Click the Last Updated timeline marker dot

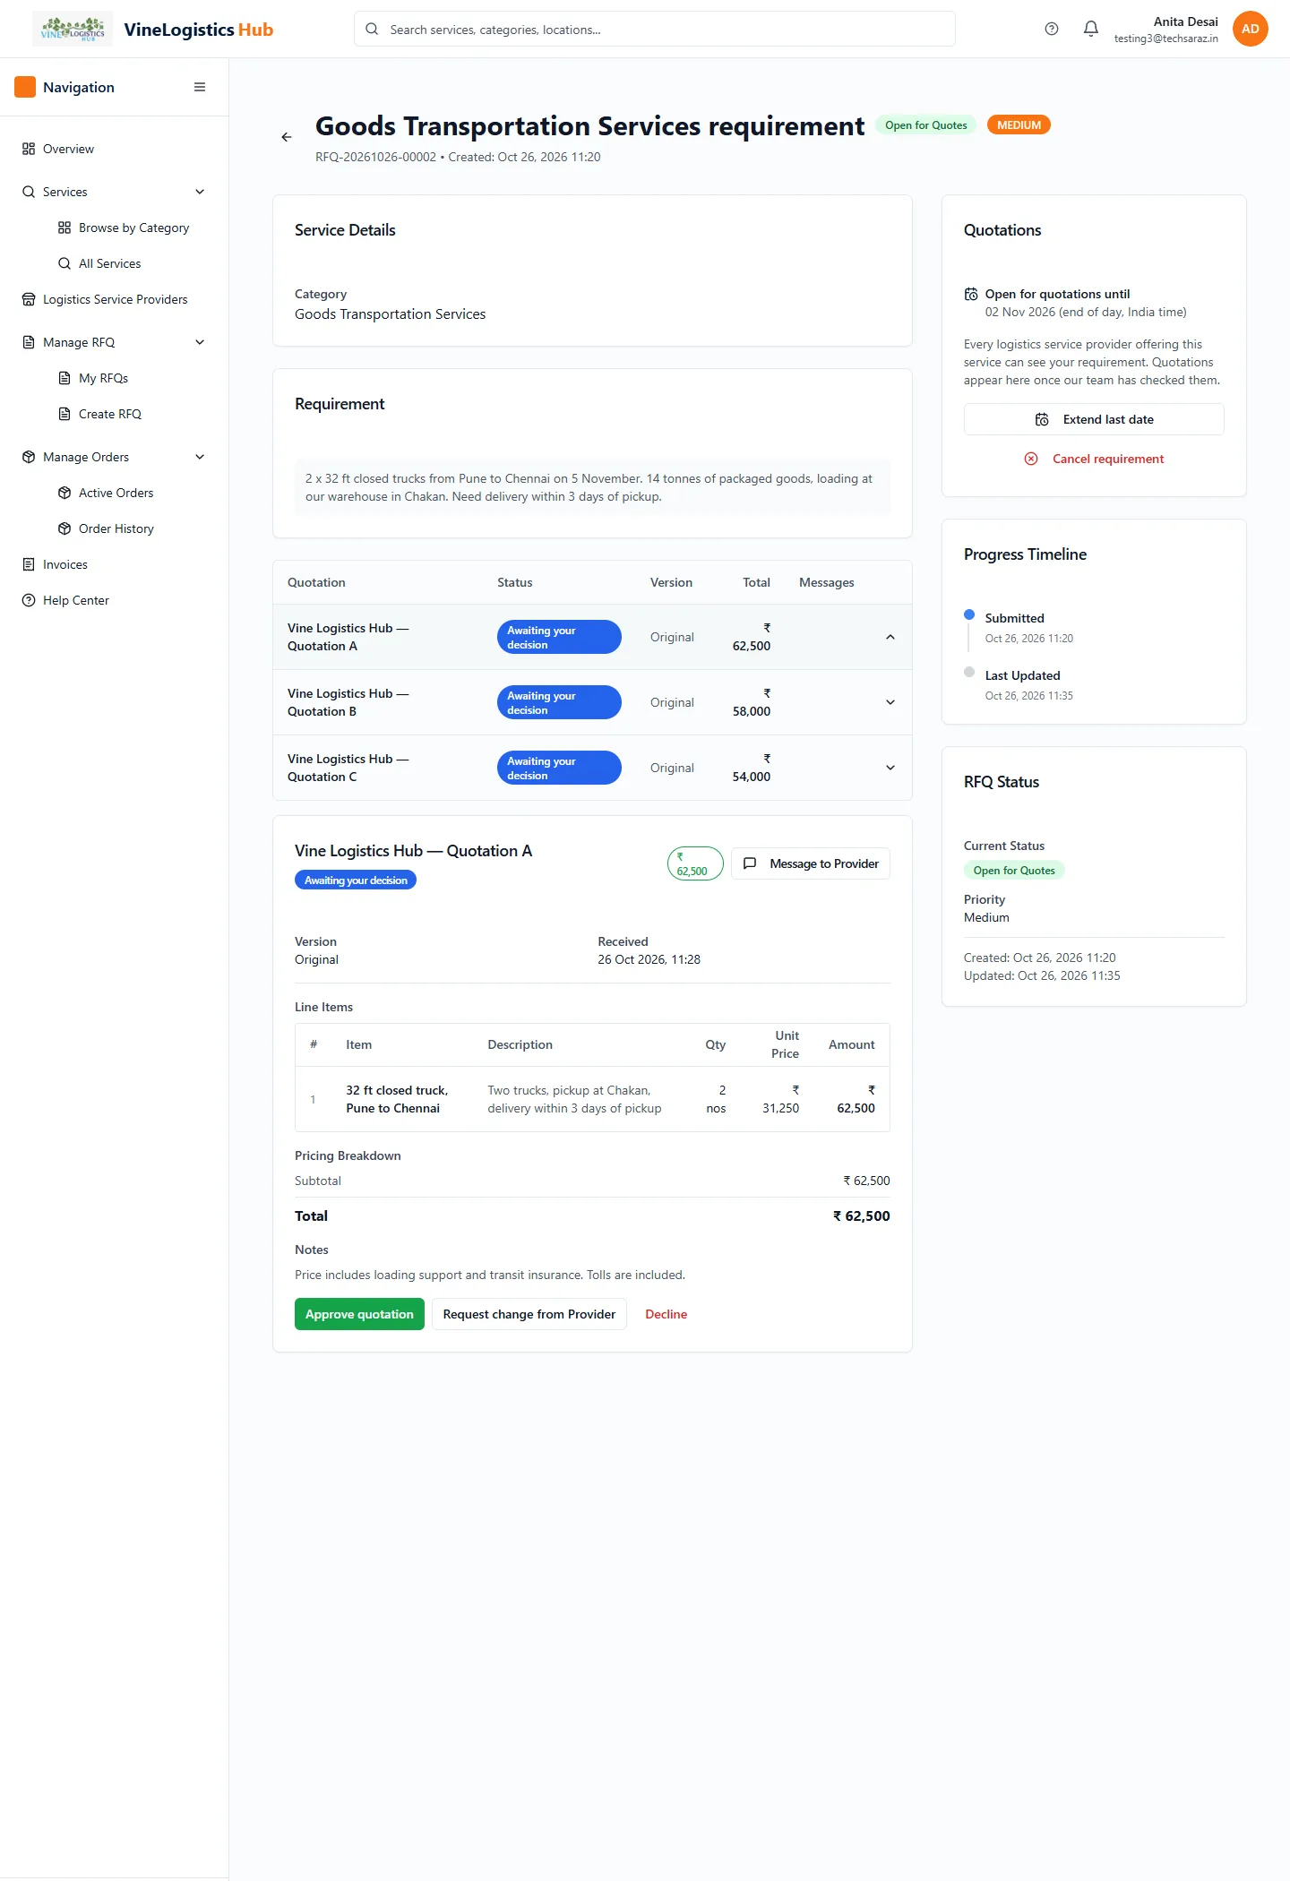tap(969, 672)
